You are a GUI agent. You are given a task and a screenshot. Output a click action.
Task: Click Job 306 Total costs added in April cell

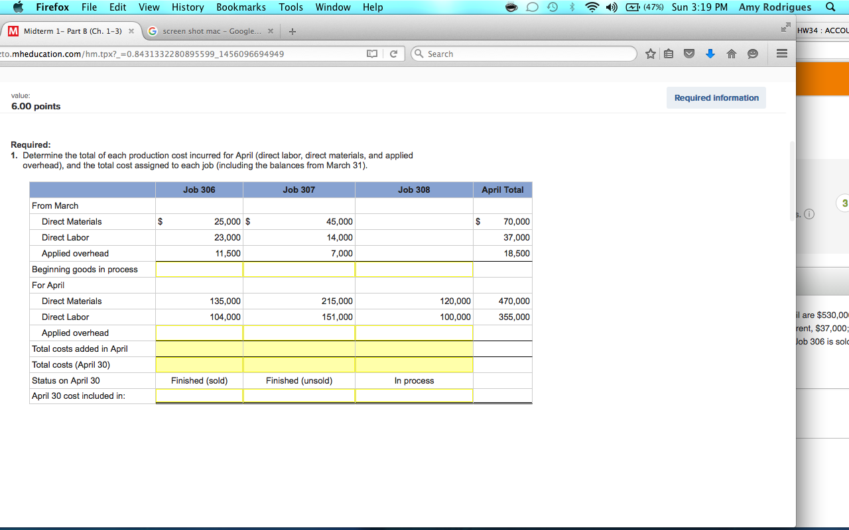pos(200,348)
